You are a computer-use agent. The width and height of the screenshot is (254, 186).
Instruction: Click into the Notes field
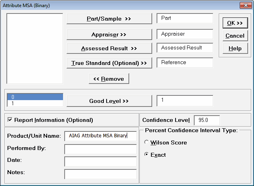pyautogui.click(x=100, y=174)
